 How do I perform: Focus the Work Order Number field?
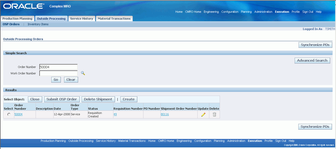tap(58, 73)
